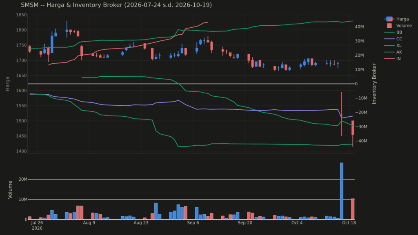Click the 1650 price axis tick

pyautogui.click(x=21, y=75)
